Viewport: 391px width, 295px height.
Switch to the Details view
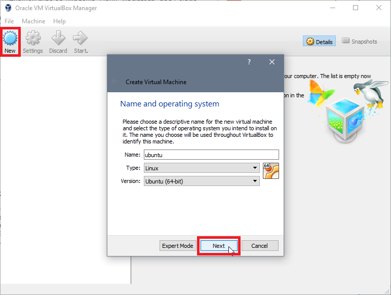pyautogui.click(x=319, y=41)
